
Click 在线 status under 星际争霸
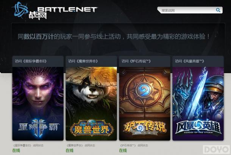[16, 150]
